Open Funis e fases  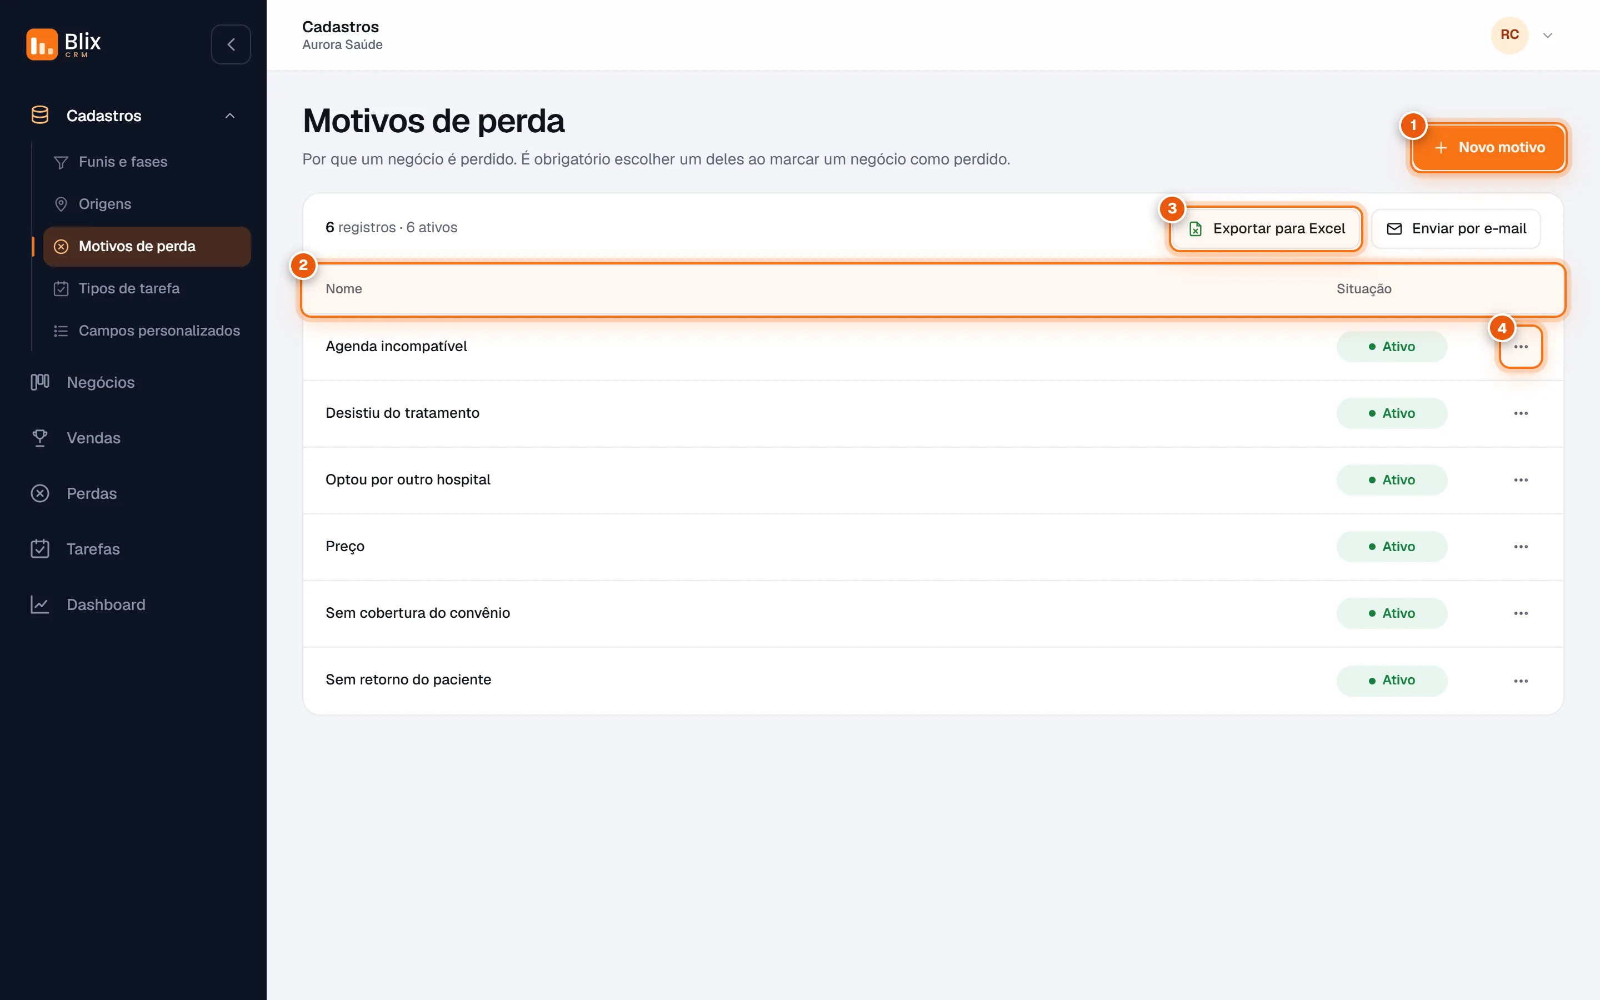coord(147,161)
